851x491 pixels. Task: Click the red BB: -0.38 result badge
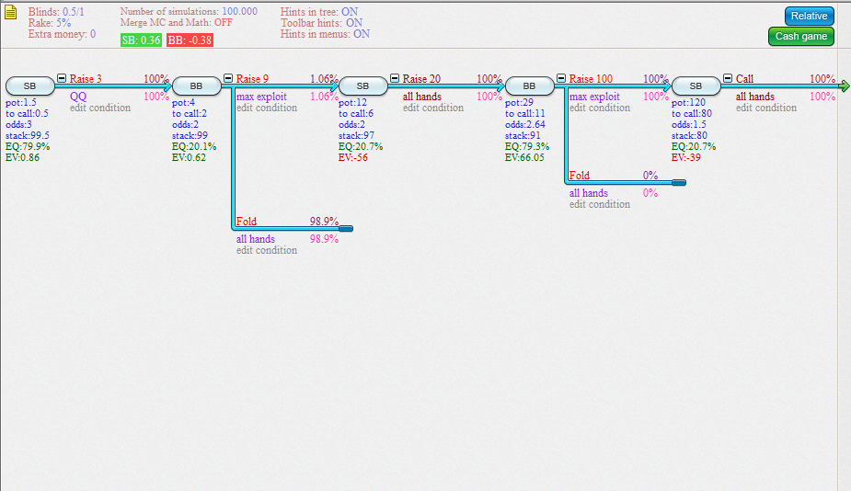click(x=190, y=40)
